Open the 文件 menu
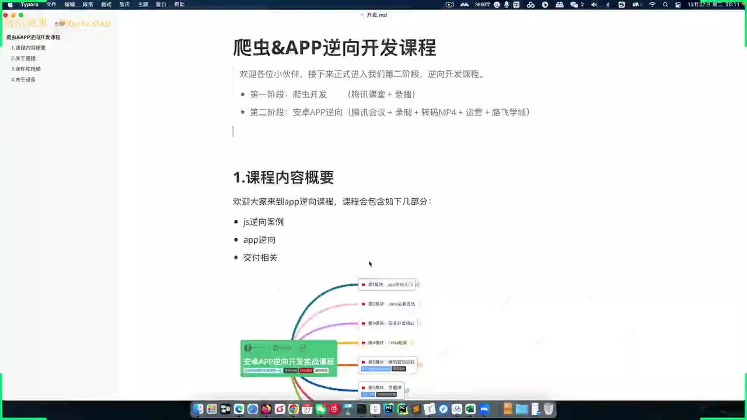 pyautogui.click(x=51, y=4)
